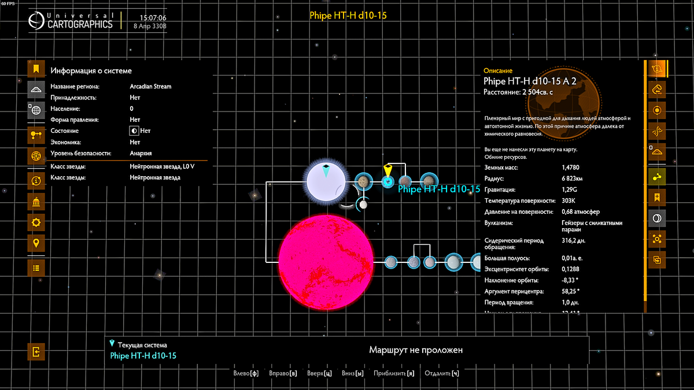The width and height of the screenshot is (694, 390).
Task: Click the 'Описание' heading
Action: pos(498,71)
